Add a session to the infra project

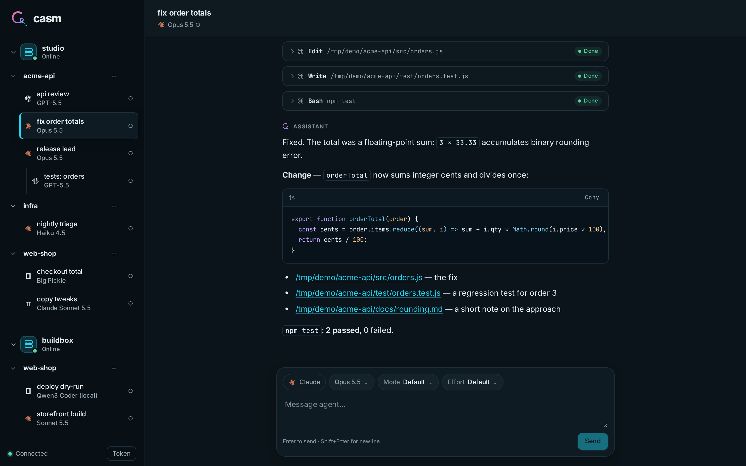(x=114, y=206)
